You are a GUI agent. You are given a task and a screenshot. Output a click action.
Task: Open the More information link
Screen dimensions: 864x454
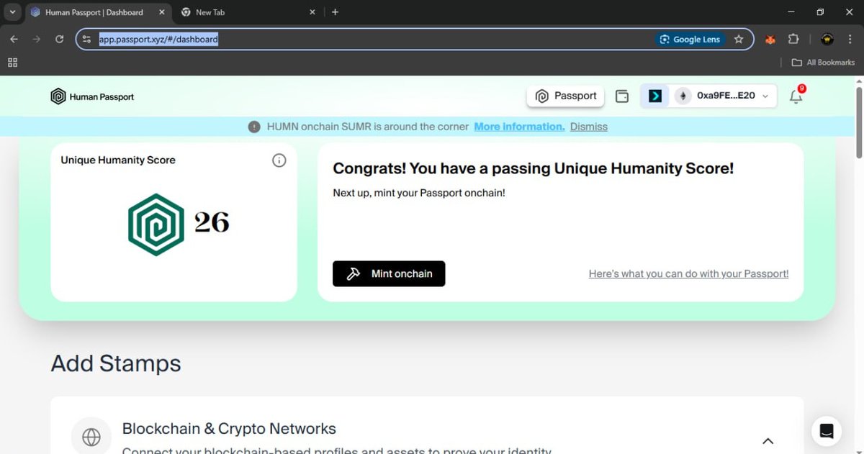click(x=519, y=127)
